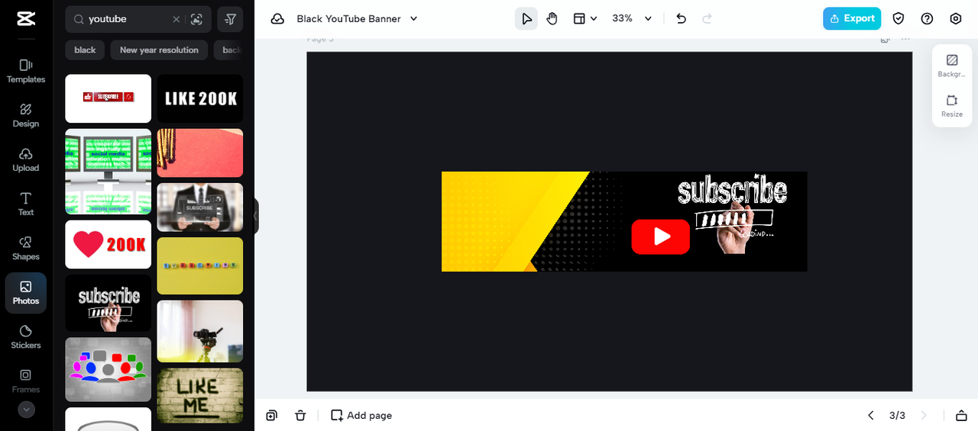978x431 pixels.
Task: Pick the colorful people icons photo
Action: pos(108,369)
